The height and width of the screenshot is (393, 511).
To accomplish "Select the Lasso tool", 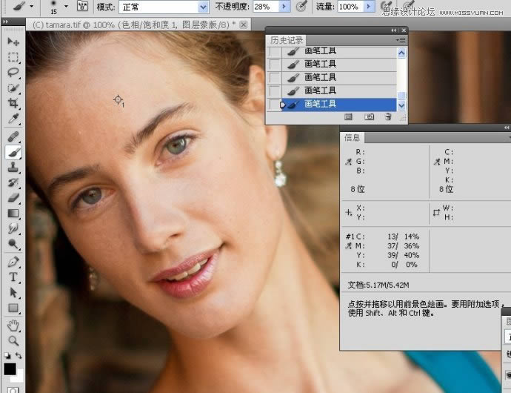I will point(13,73).
